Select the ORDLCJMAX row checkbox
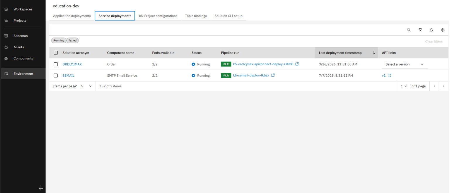 [x=56, y=64]
